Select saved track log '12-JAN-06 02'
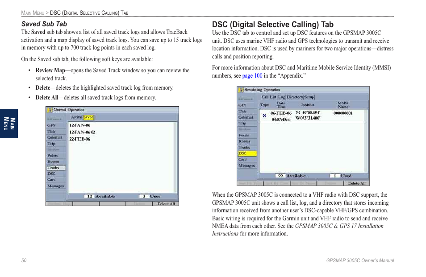This screenshot has width=426, height=277. coord(82,132)
